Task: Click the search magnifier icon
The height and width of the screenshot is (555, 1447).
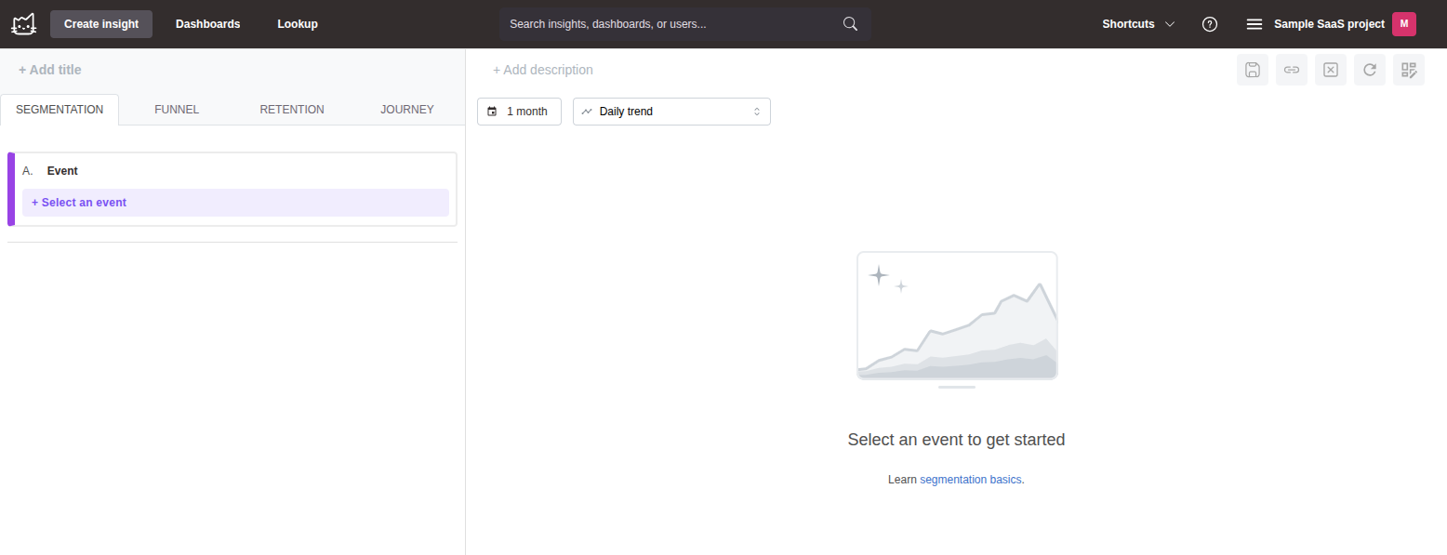Action: (x=850, y=24)
